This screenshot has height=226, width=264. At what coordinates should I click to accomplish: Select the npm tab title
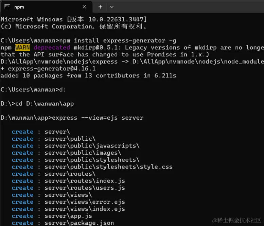pyautogui.click(x=19, y=7)
